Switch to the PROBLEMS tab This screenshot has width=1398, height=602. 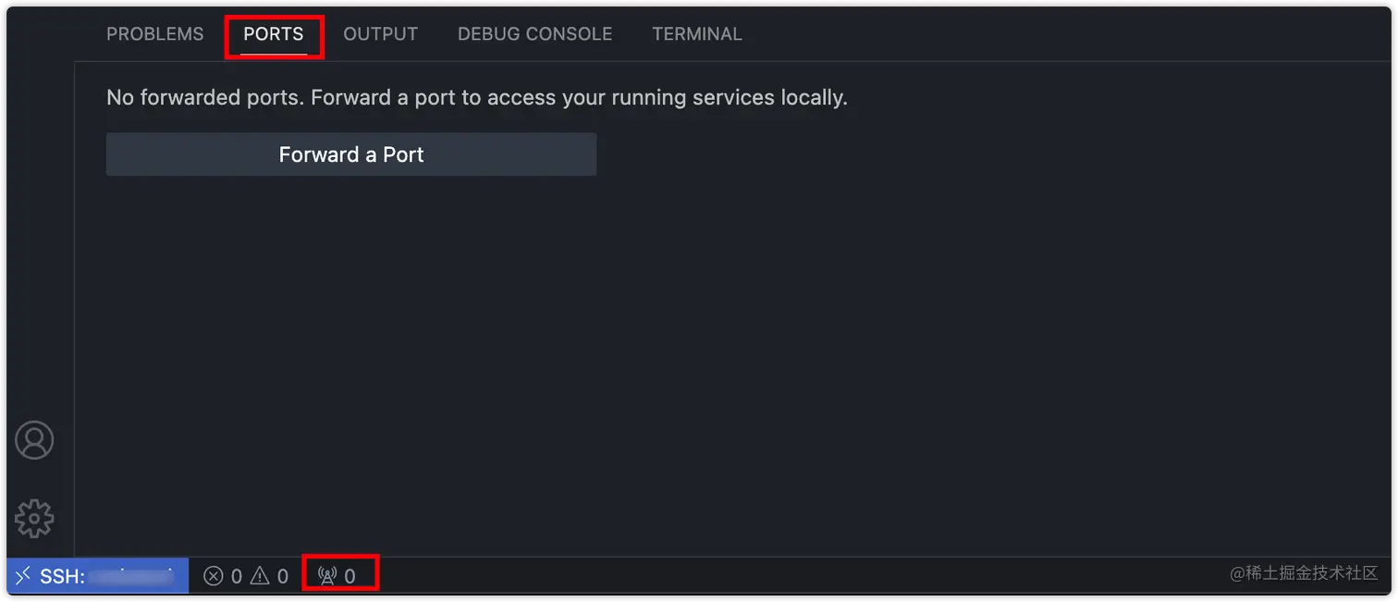point(155,34)
